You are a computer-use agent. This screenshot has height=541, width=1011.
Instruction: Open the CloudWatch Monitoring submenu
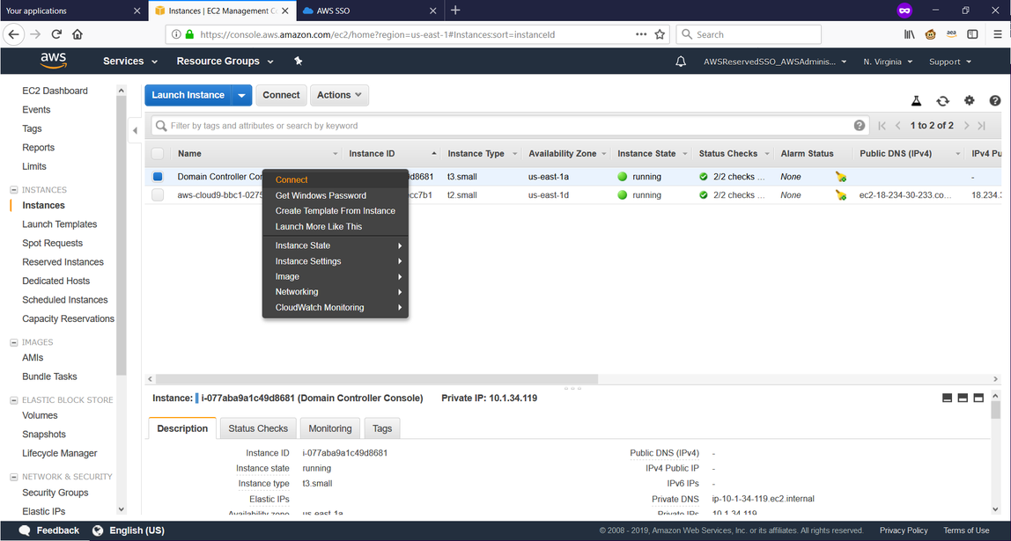336,307
